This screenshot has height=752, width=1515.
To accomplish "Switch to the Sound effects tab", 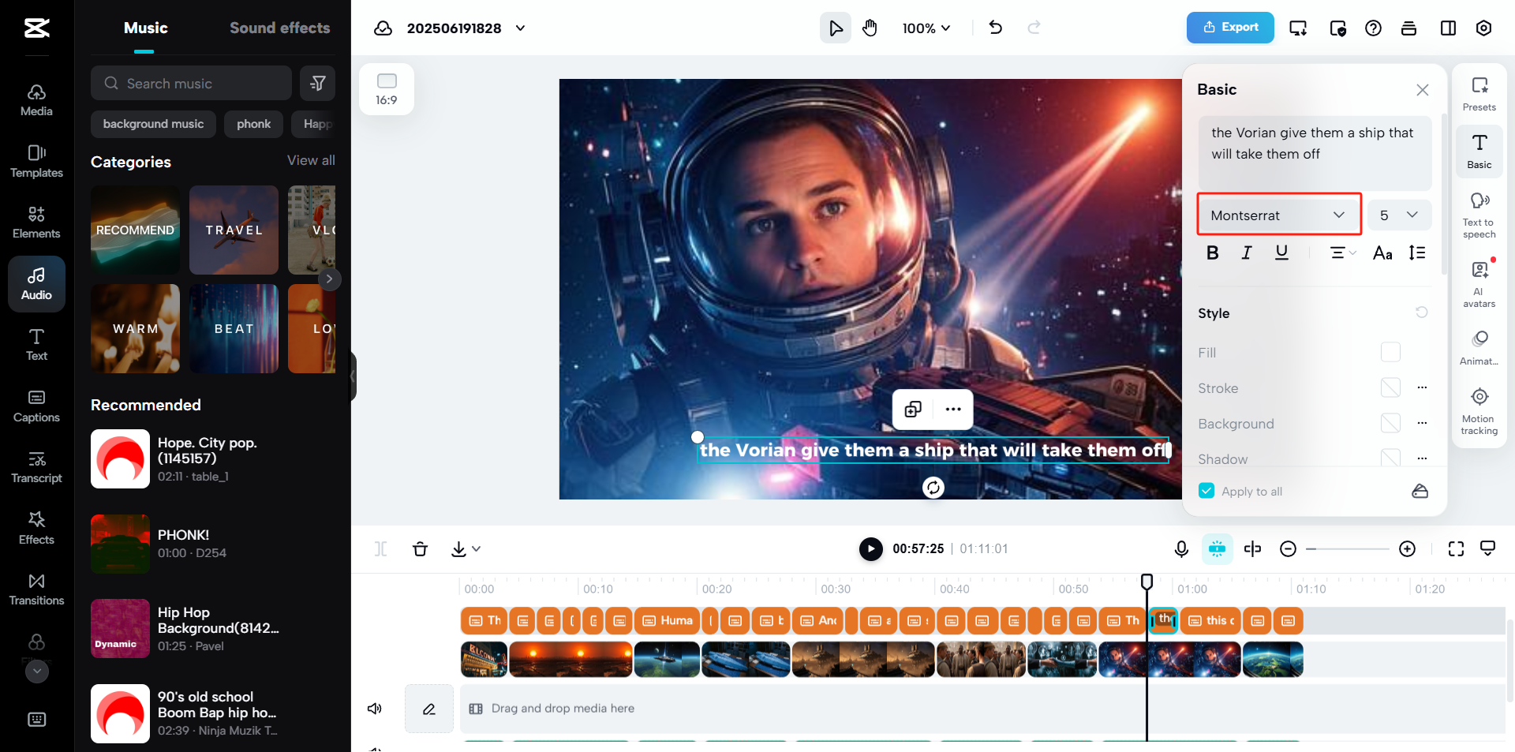I will (x=279, y=28).
